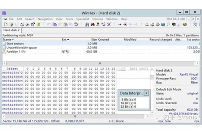Image resolution: width=202 pixels, height=135 pixels.
Task: Click the New file toolbar icon
Action: pyautogui.click(x=6, y=24)
